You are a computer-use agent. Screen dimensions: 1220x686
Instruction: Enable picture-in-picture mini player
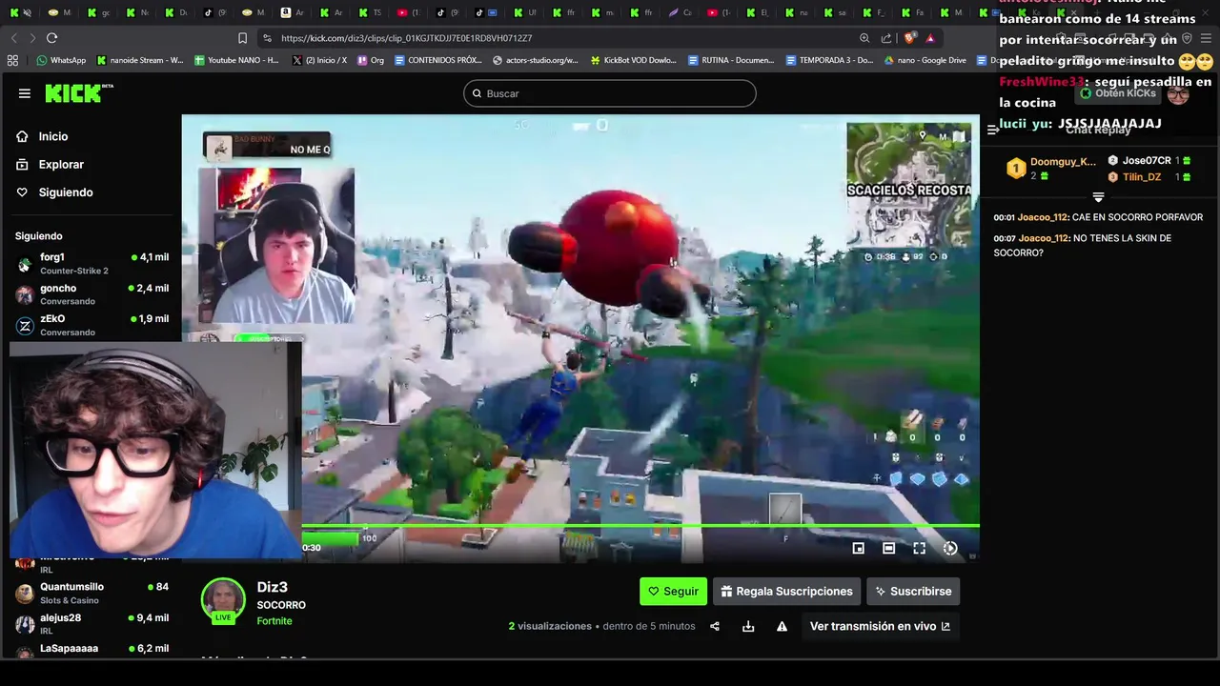[858, 548]
